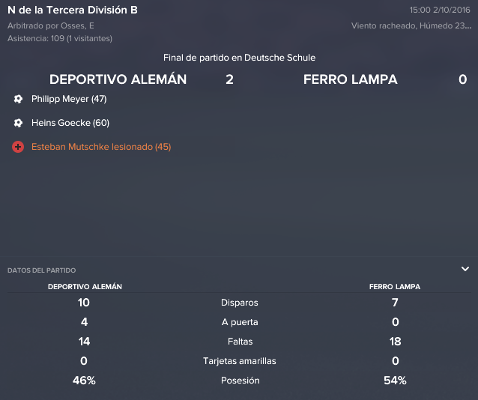Collapse the Datos del Partido section chevron
Viewport: 478px width, 400px height.
click(465, 269)
